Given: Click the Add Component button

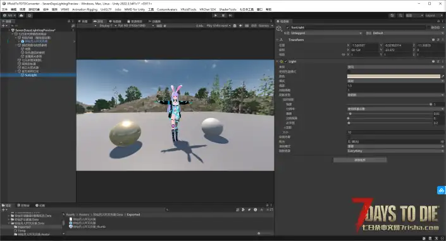Looking at the screenshot, I should [360, 160].
